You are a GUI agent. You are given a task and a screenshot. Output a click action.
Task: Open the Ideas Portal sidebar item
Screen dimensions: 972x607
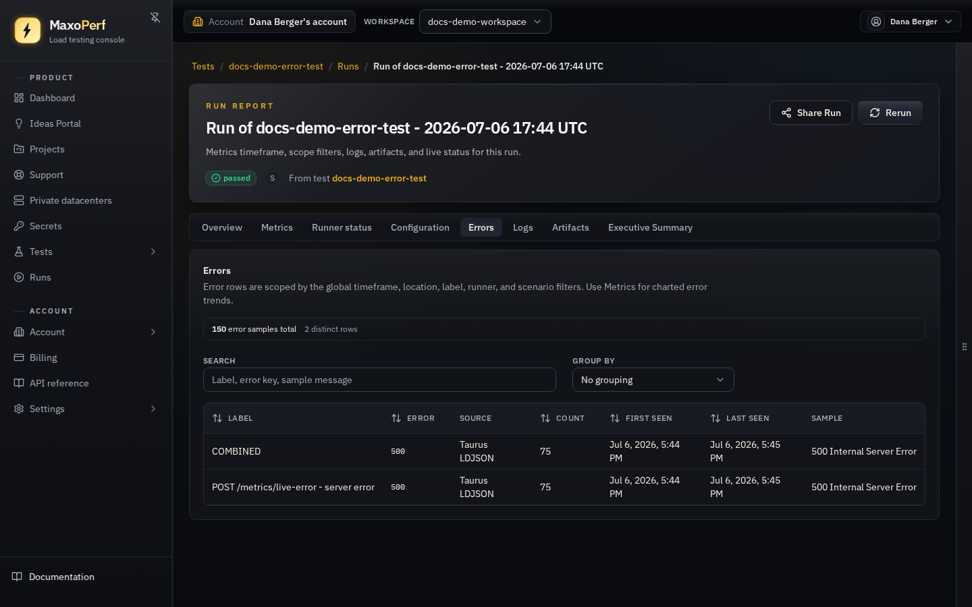click(x=86, y=123)
